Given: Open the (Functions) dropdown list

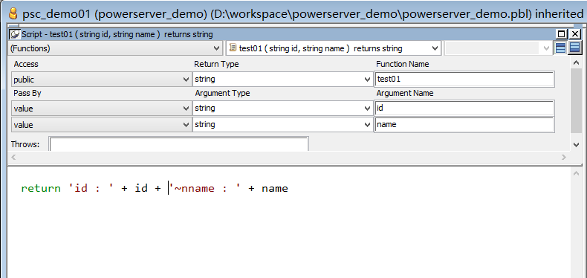Looking at the screenshot, I should [216, 48].
